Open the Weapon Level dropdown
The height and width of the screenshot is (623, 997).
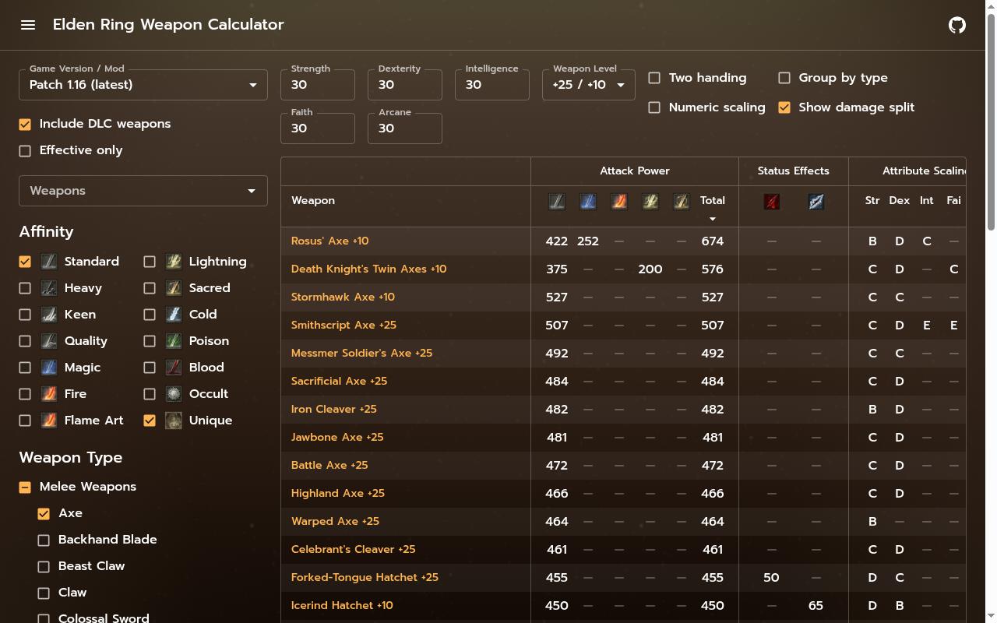pyautogui.click(x=589, y=85)
